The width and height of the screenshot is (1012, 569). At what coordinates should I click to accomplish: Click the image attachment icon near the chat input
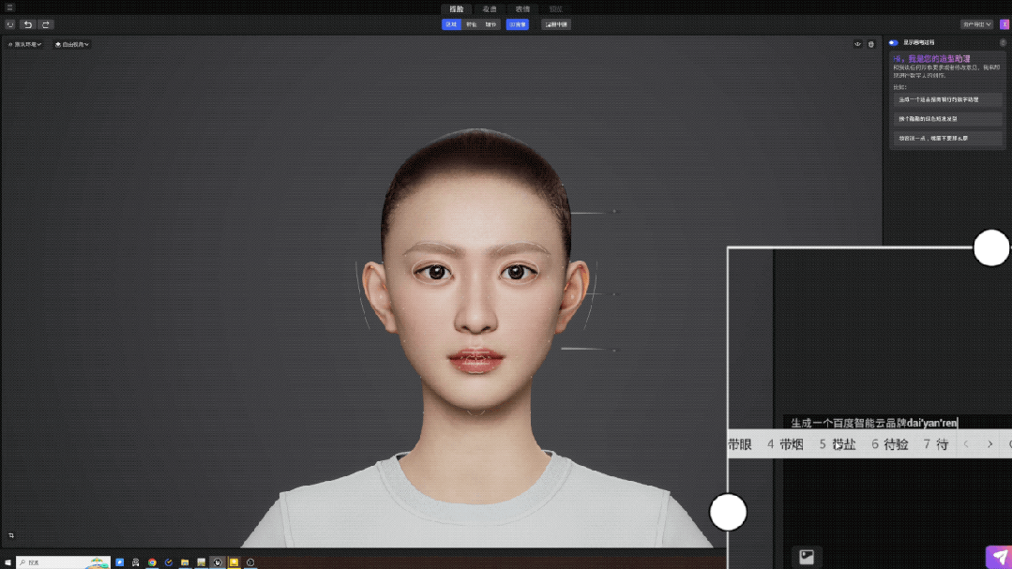tap(807, 556)
